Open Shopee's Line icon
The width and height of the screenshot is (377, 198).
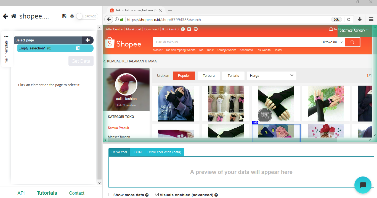[196, 29]
